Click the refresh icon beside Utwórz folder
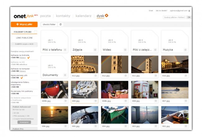202x137 pixels. pos(61,24)
